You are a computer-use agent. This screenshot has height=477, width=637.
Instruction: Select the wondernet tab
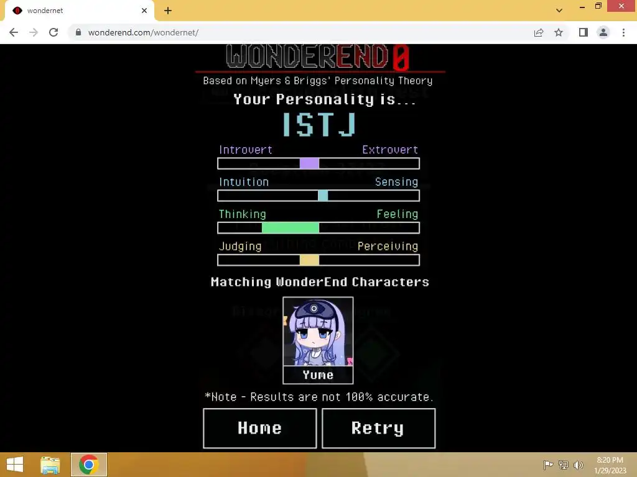click(80, 11)
